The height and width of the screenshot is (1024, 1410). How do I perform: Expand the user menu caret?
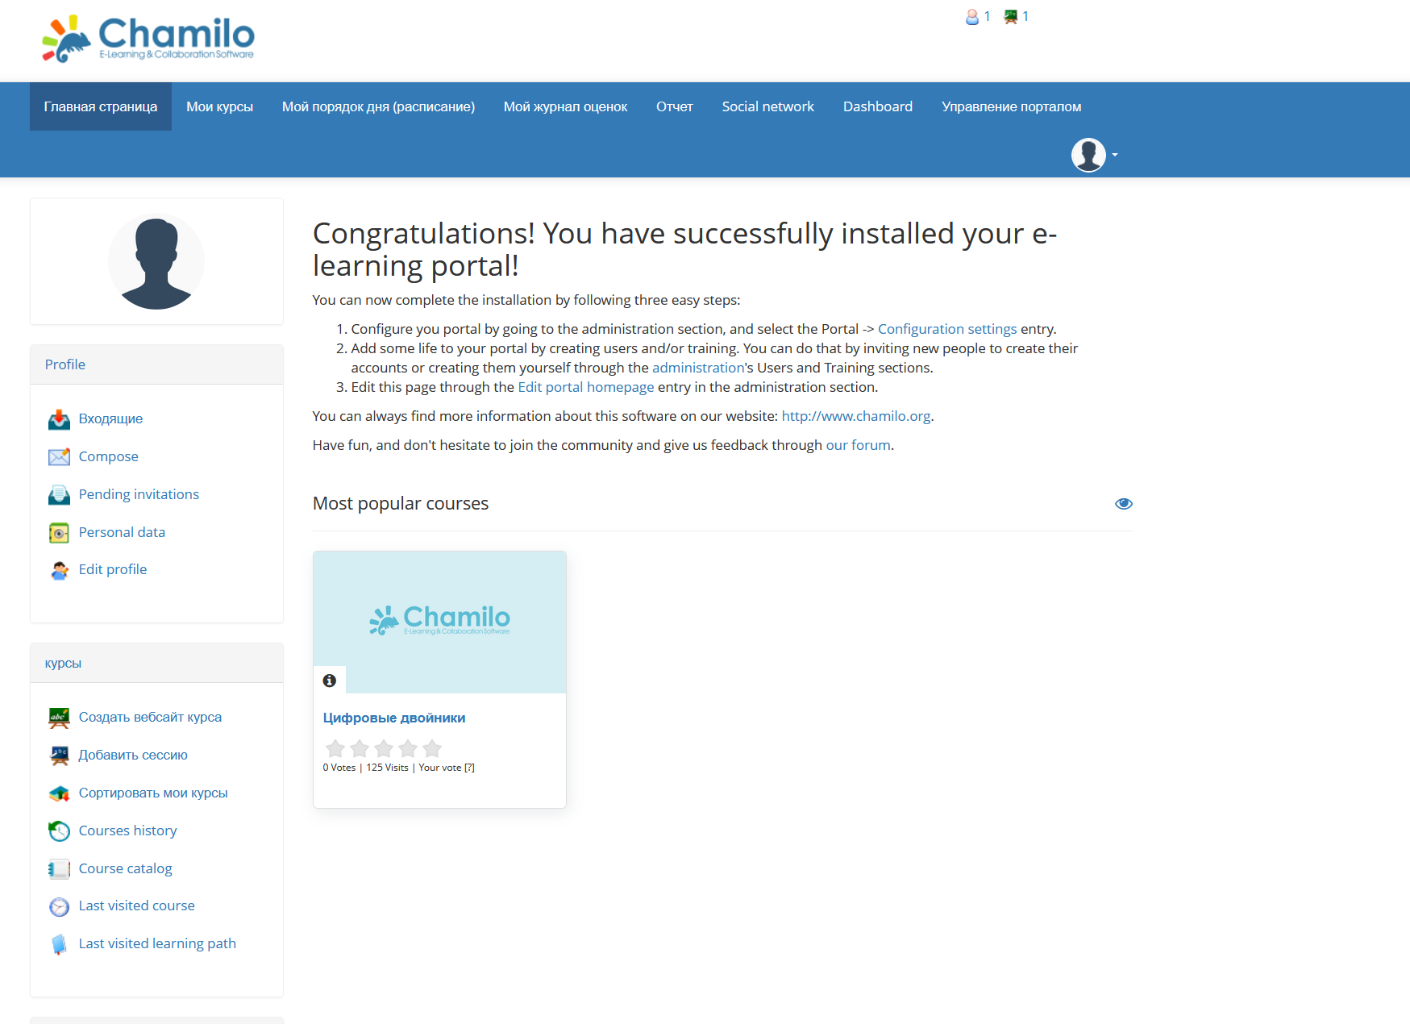tap(1115, 155)
